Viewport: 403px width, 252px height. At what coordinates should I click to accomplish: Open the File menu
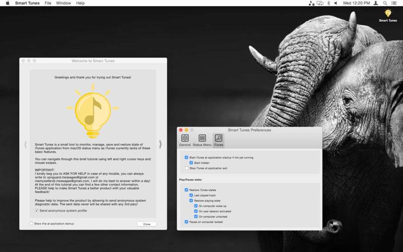click(48, 3)
